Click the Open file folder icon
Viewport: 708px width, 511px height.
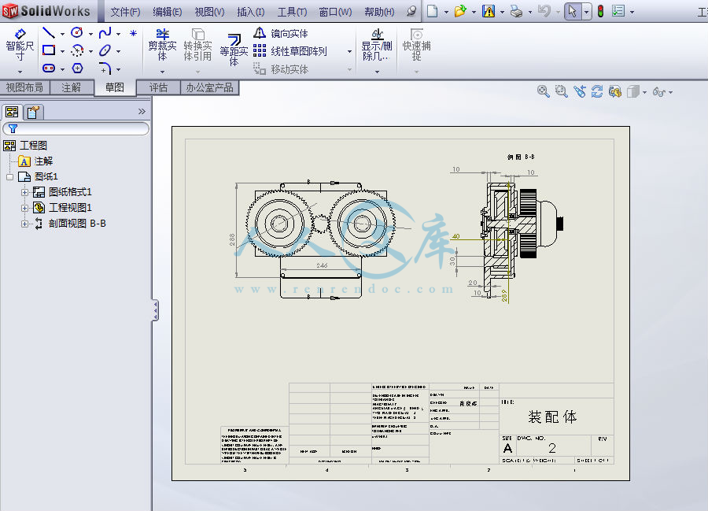459,11
